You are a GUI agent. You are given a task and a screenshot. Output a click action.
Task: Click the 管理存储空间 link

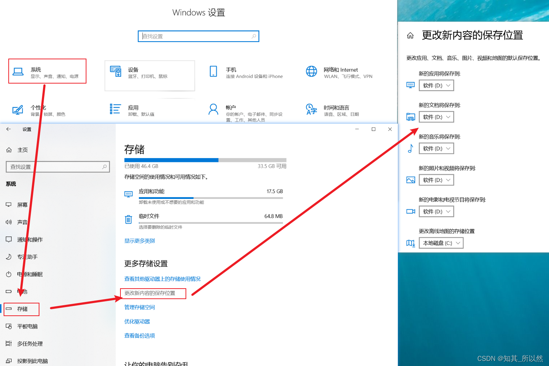(140, 307)
